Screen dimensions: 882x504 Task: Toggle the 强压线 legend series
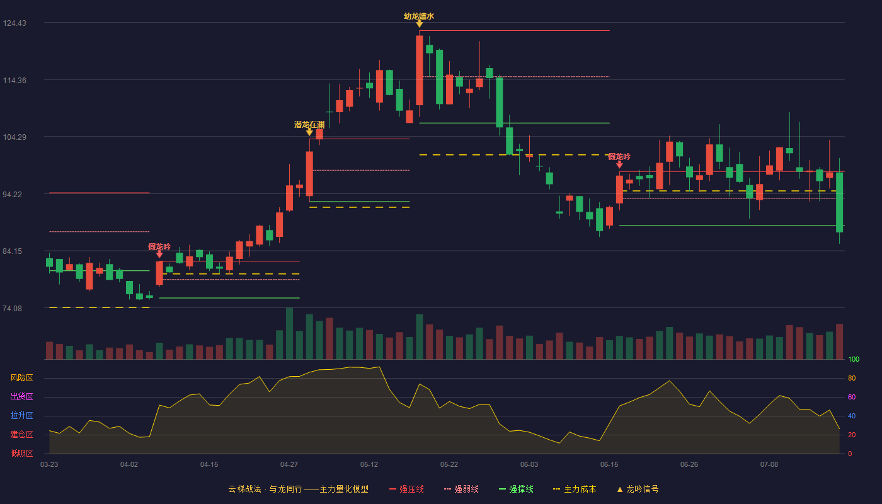click(x=406, y=489)
